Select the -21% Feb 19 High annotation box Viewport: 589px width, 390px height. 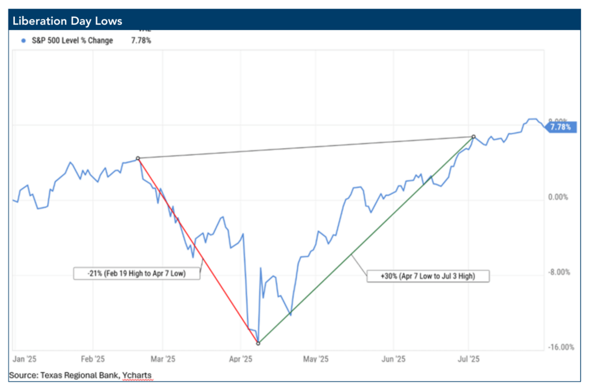click(x=136, y=273)
